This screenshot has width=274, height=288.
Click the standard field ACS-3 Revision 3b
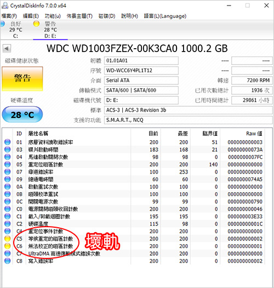point(189,110)
